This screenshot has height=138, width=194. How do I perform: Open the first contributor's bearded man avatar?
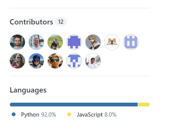tap(17, 42)
